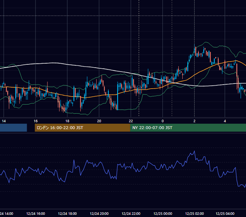Click the 12/24 18:00 date label
This screenshot has height=217, width=246.
point(67,213)
